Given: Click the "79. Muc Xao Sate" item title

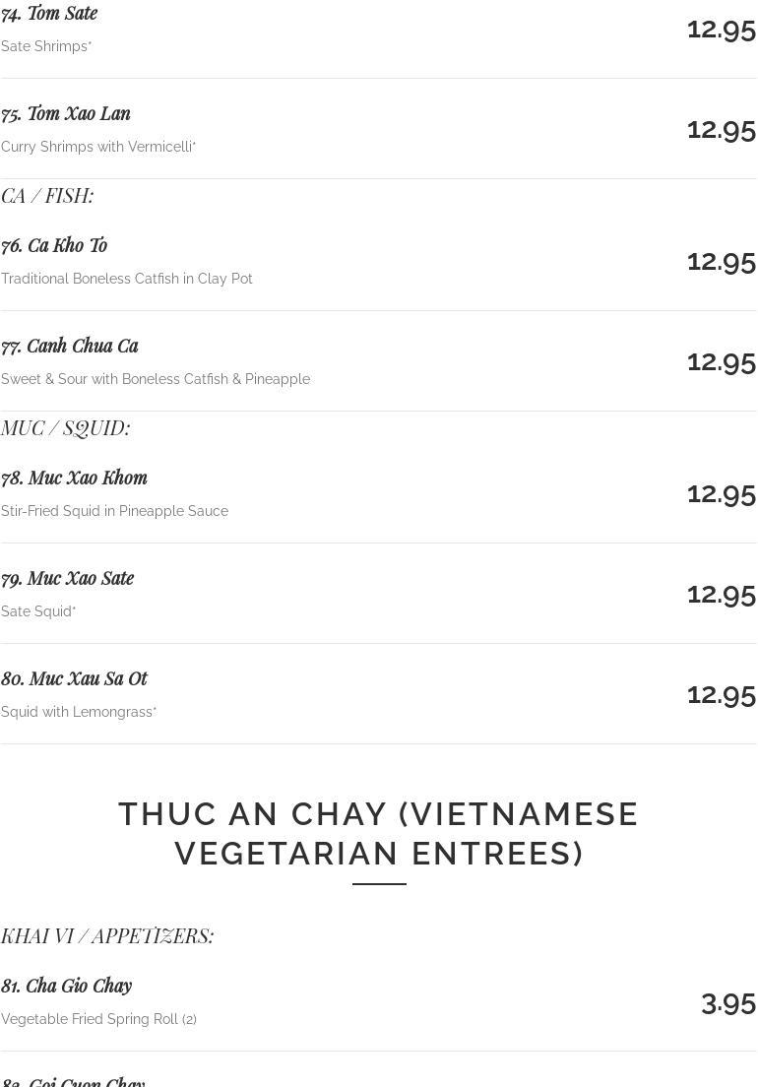Looking at the screenshot, I should click(67, 578).
